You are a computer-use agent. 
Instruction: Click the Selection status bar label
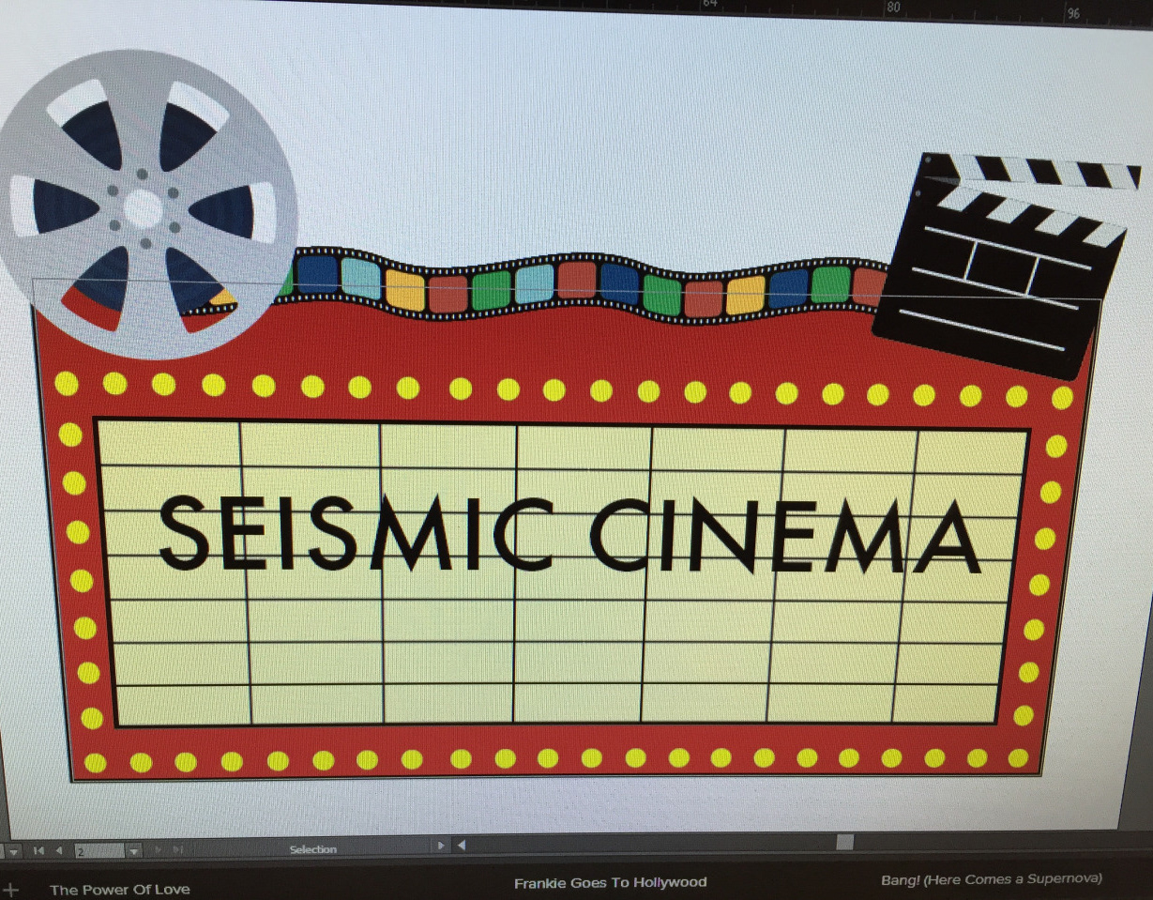click(x=312, y=849)
